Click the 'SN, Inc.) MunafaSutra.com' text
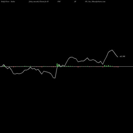 point(95,2)
